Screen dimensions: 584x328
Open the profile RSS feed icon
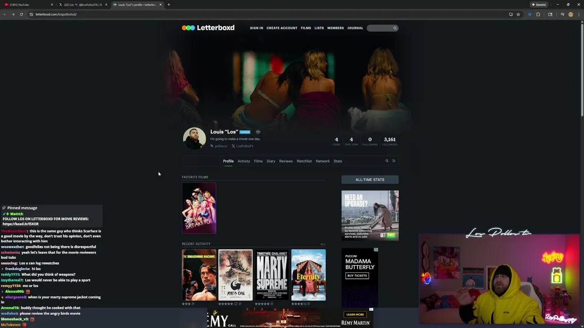pos(394,161)
